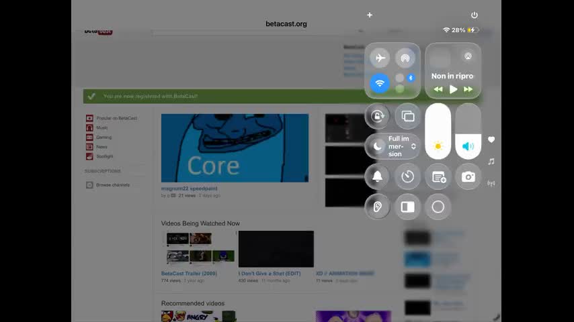Open the black thumbnail above I Don't Give a Shet
This screenshot has height=322, width=574.
[276, 249]
